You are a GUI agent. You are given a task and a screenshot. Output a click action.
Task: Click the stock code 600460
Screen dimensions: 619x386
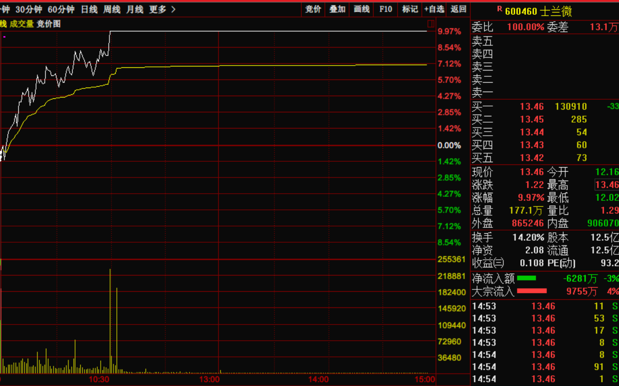(x=521, y=11)
